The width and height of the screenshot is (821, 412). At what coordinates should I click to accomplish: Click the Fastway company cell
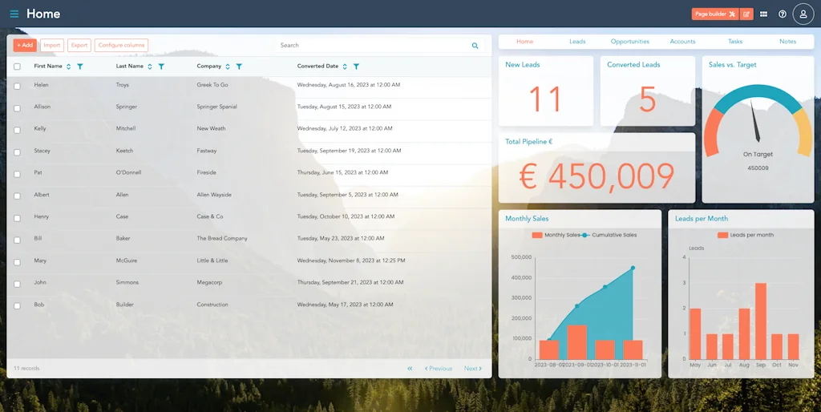(207, 151)
